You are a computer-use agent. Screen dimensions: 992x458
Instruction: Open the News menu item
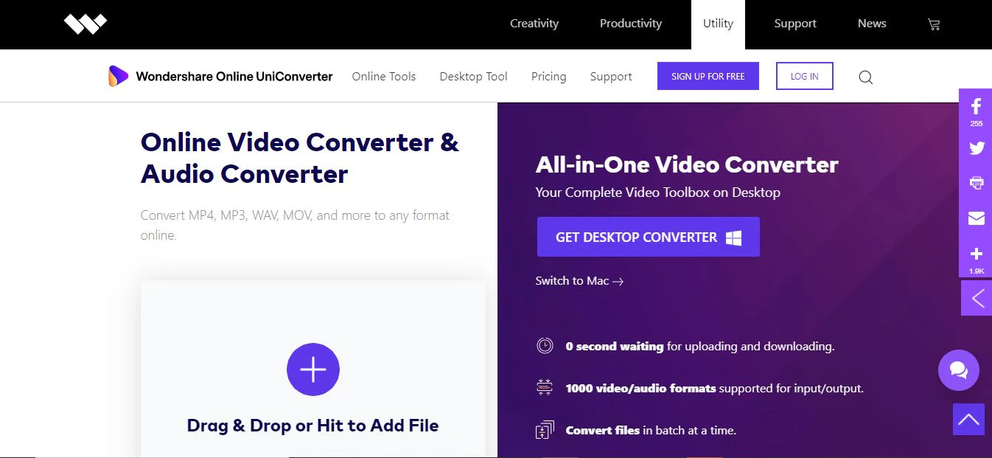pos(872,24)
